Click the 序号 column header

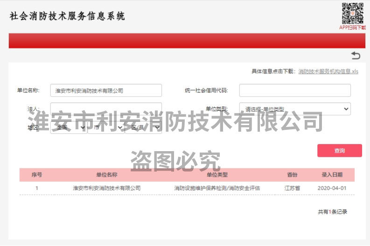click(37, 175)
